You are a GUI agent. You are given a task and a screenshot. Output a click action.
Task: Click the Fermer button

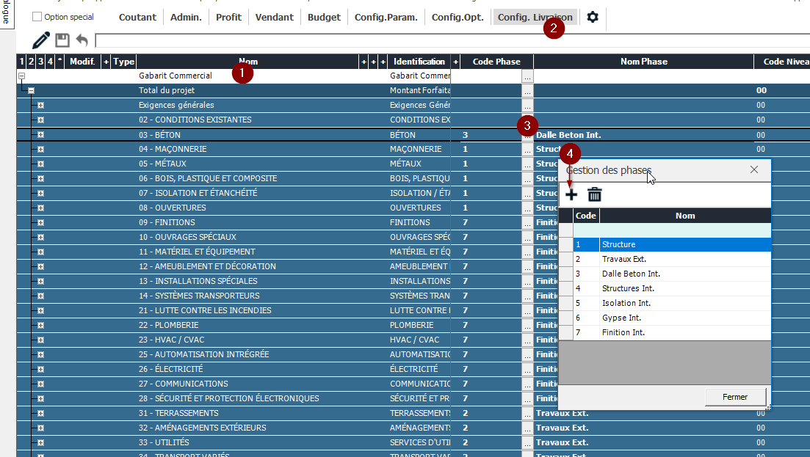(734, 397)
